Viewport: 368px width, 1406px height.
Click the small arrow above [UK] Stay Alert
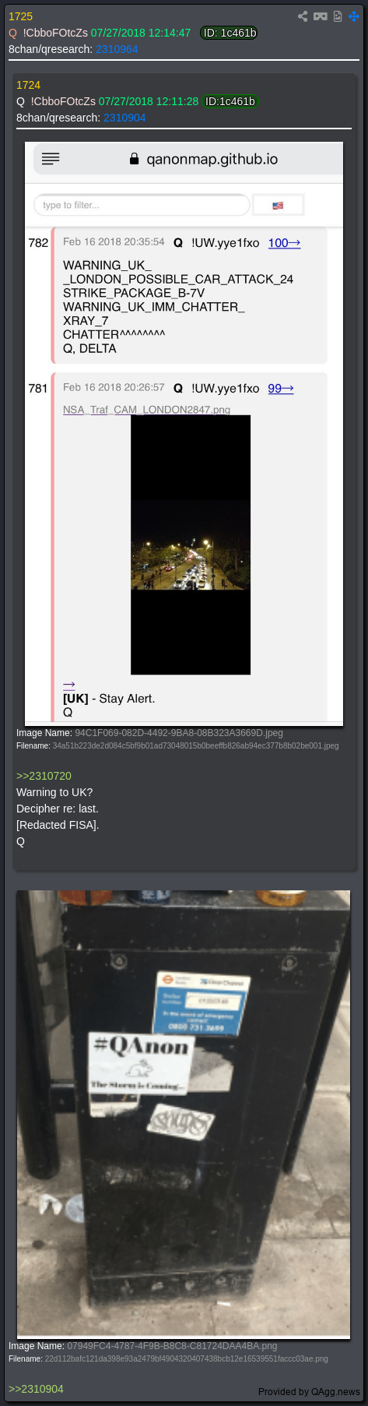(69, 685)
